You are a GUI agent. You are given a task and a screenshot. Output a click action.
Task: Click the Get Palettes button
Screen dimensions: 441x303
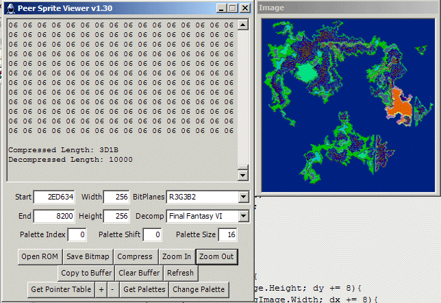tap(144, 289)
